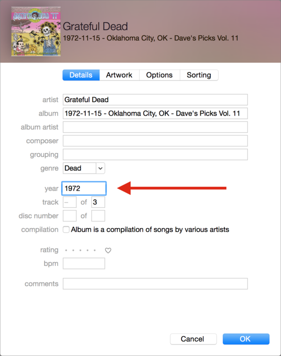The height and width of the screenshot is (356, 281).
Task: Click the disc number first field
Action: [70, 216]
